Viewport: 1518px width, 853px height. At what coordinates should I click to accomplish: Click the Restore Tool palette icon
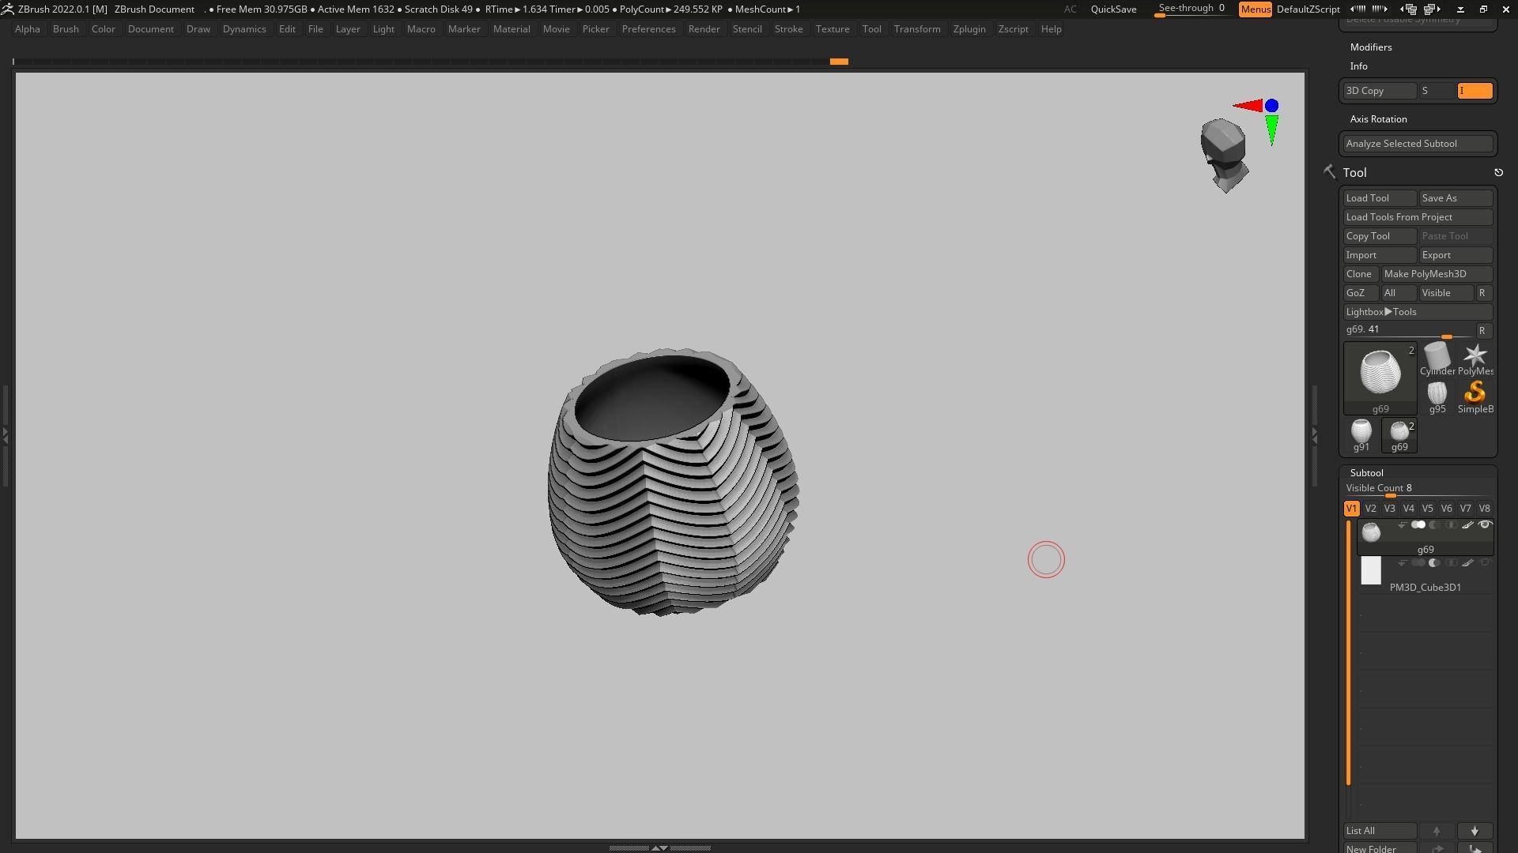[1498, 173]
